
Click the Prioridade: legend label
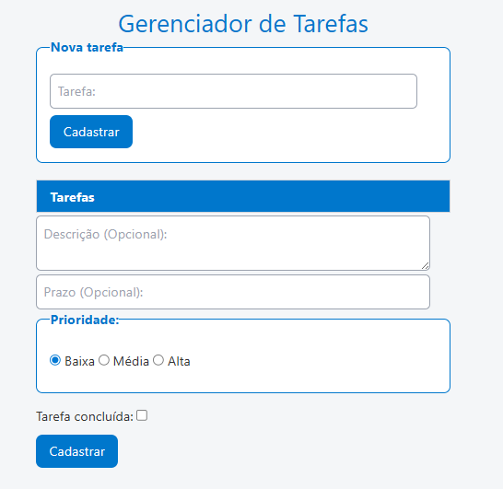tap(85, 320)
